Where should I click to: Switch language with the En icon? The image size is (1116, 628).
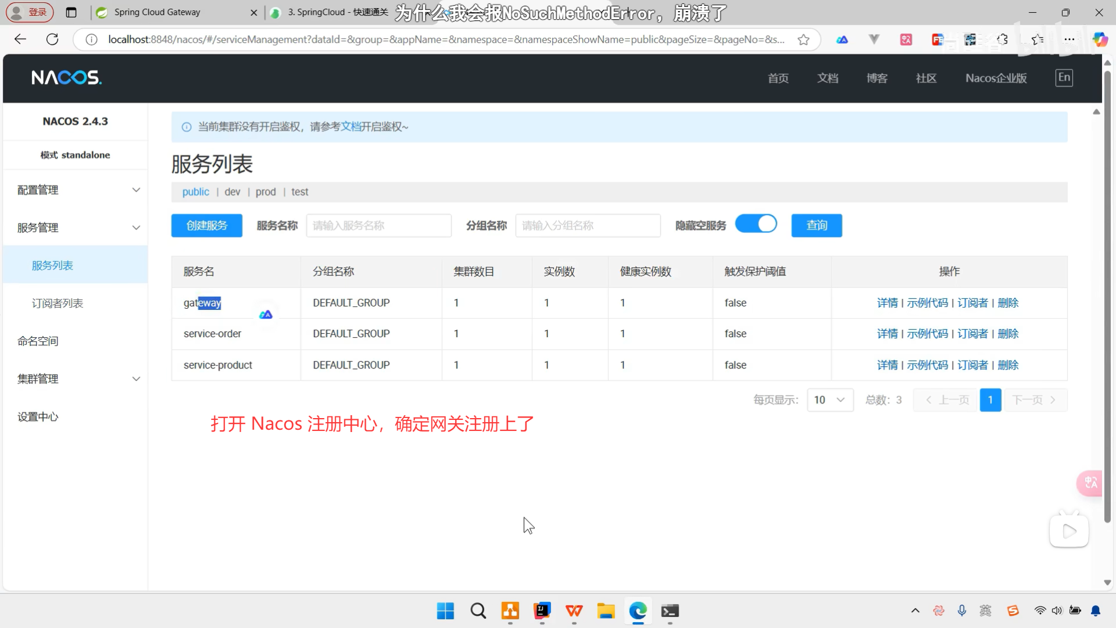point(1064,77)
